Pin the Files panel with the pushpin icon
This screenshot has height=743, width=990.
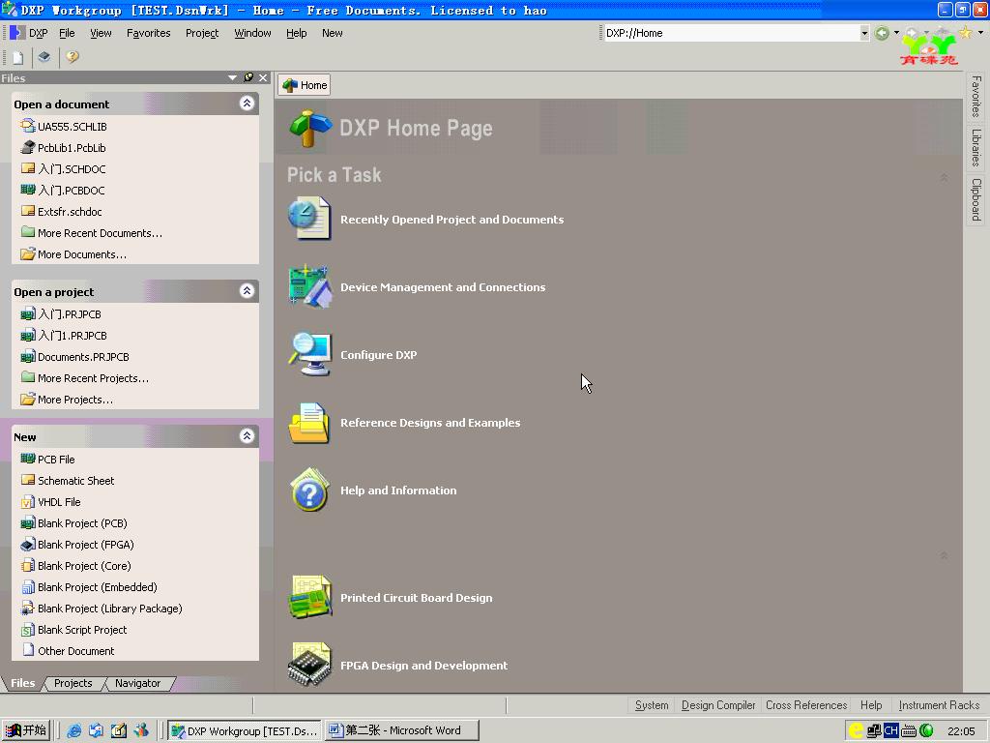(x=248, y=77)
